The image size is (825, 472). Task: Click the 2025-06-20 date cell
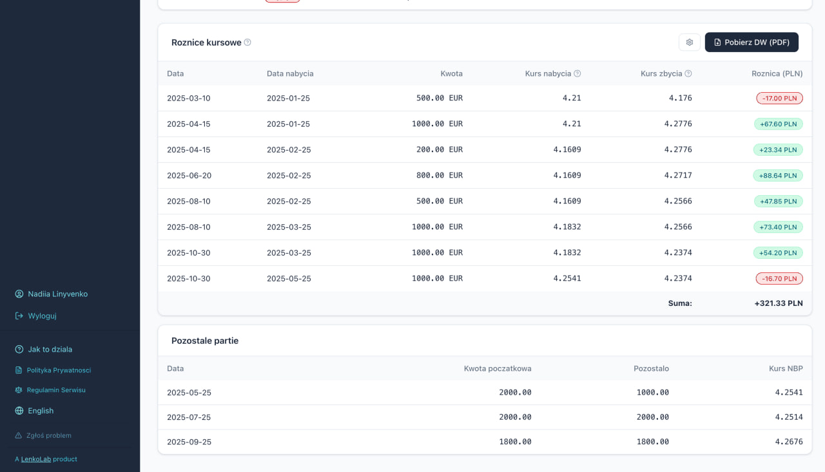(189, 176)
